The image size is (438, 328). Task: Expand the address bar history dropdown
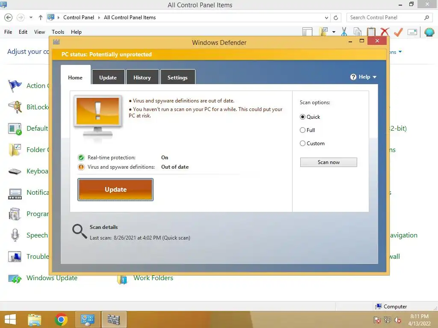(x=326, y=18)
